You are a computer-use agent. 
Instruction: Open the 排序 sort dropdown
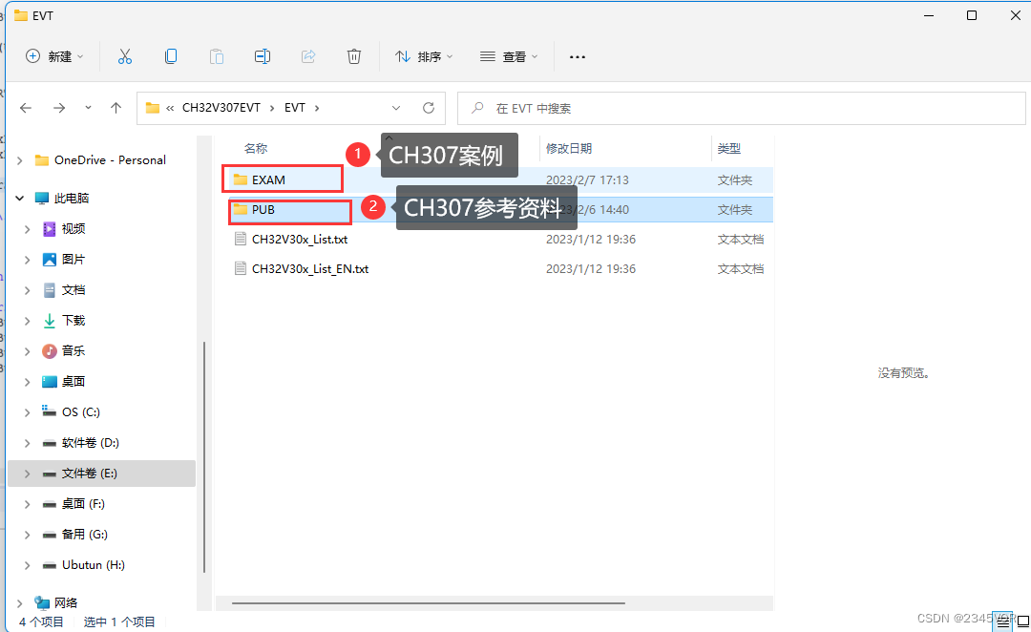point(424,56)
